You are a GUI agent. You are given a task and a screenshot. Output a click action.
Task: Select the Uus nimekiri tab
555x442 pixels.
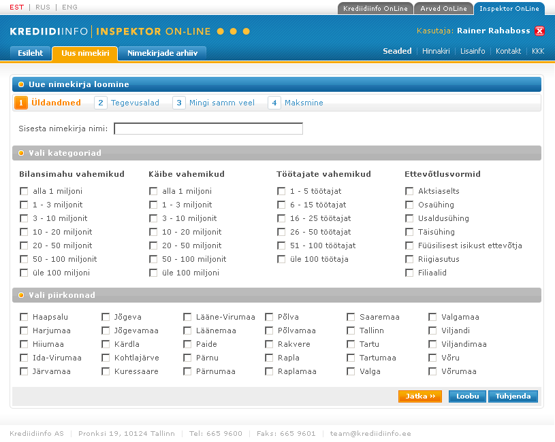85,54
